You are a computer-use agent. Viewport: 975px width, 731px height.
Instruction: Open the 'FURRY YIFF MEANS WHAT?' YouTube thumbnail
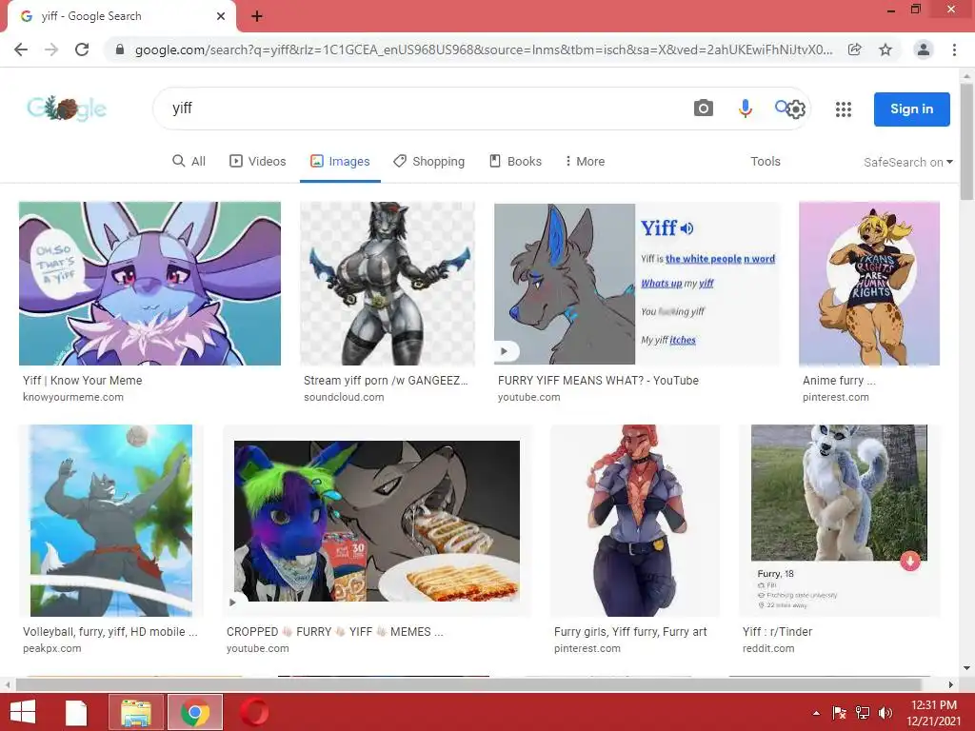point(637,283)
